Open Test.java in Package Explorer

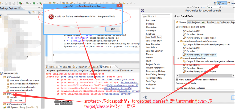tap(16, 101)
